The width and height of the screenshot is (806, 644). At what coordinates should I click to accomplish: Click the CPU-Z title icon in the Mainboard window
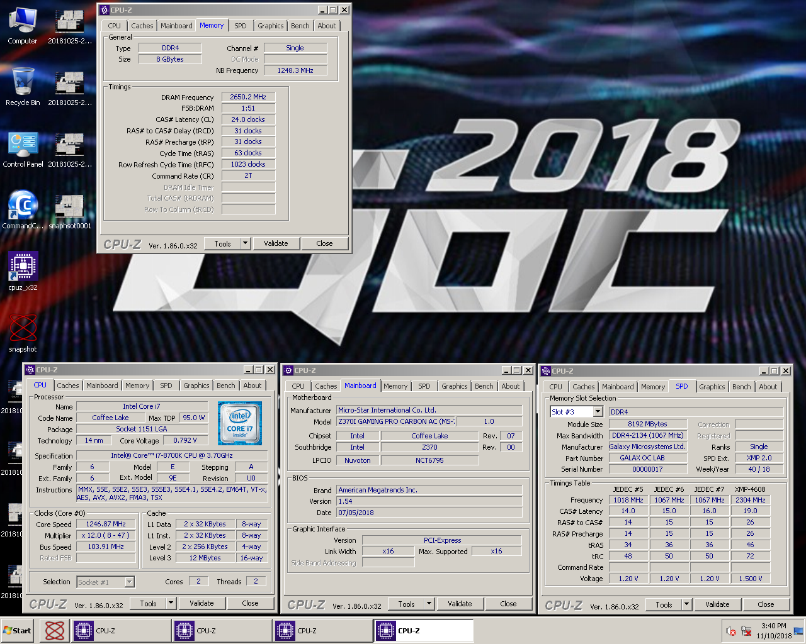[288, 370]
